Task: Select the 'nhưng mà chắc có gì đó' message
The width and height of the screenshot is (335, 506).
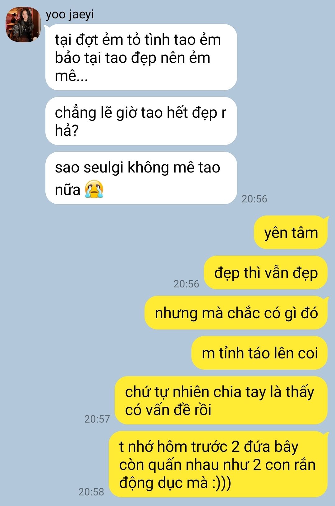Action: pyautogui.click(x=236, y=313)
